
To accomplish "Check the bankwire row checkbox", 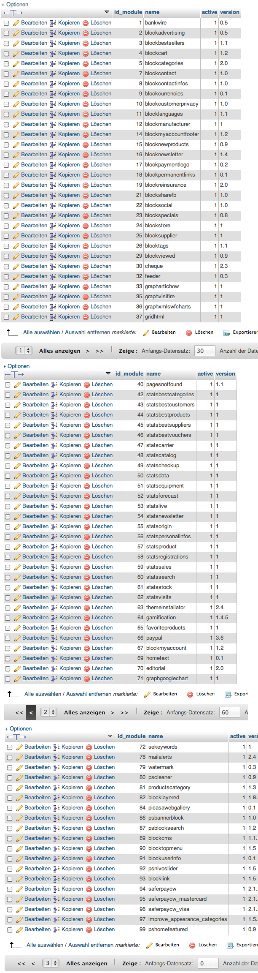I will pyautogui.click(x=6, y=23).
